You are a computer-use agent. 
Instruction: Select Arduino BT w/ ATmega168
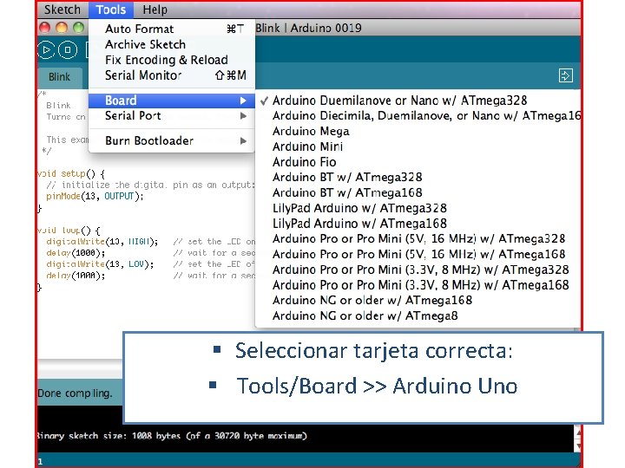click(x=418, y=192)
